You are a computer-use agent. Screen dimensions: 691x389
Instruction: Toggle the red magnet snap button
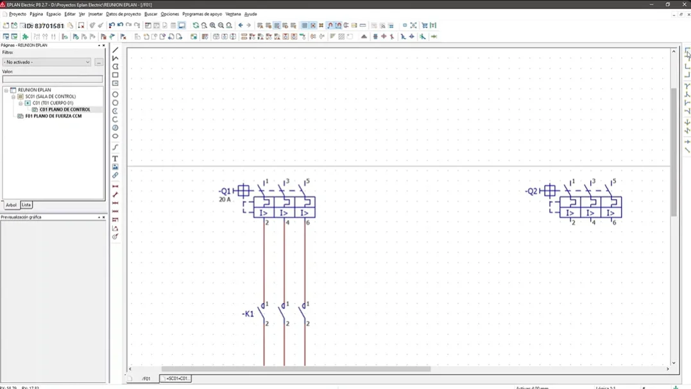click(x=330, y=26)
